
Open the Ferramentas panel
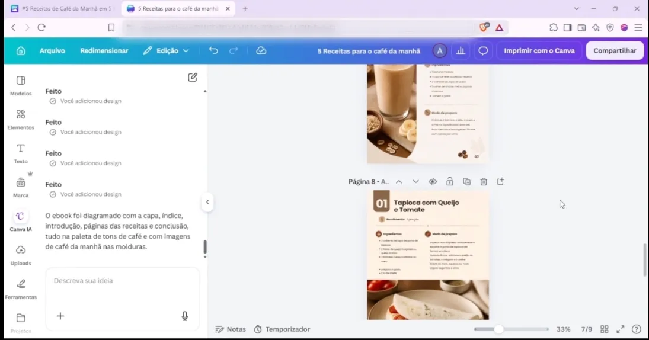pyautogui.click(x=21, y=289)
